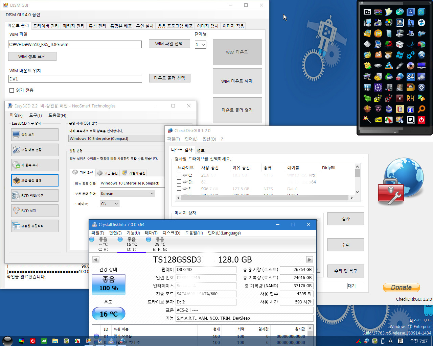Open WinRAR from the launcher panel
The height and width of the screenshot is (346, 433).
pos(378,12)
